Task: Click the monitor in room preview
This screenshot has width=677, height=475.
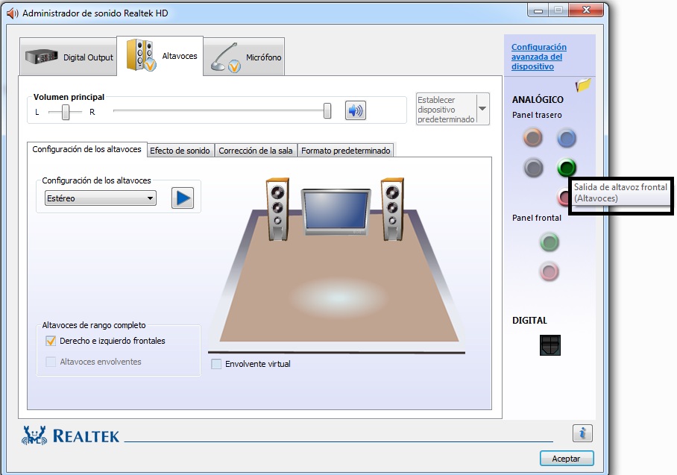Action: click(336, 212)
